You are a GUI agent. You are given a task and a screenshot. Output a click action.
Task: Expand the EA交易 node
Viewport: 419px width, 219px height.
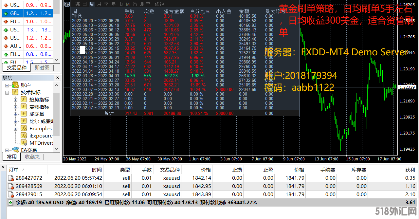point(7,150)
